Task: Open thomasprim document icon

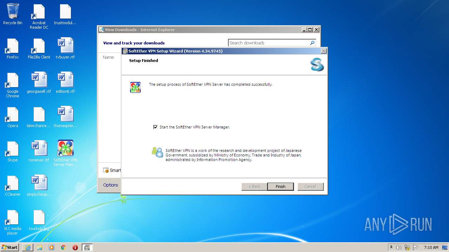Action: [x=65, y=117]
